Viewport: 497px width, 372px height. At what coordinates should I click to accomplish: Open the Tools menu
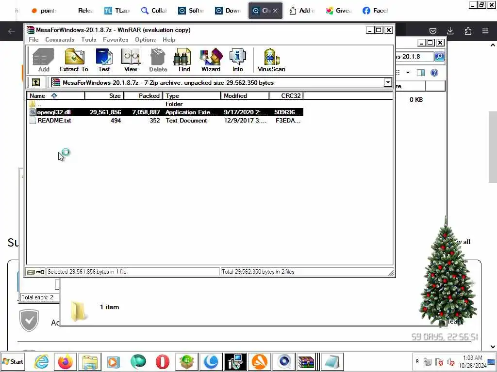(88, 40)
